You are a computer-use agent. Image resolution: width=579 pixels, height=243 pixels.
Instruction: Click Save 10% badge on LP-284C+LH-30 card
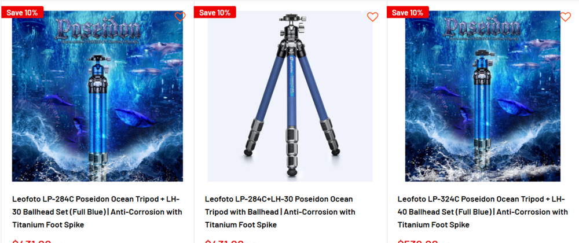[215, 12]
